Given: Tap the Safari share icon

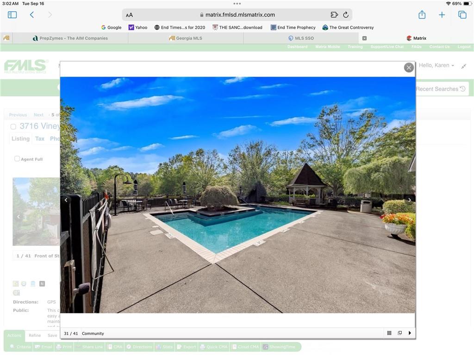Looking at the screenshot, I should click(422, 15).
